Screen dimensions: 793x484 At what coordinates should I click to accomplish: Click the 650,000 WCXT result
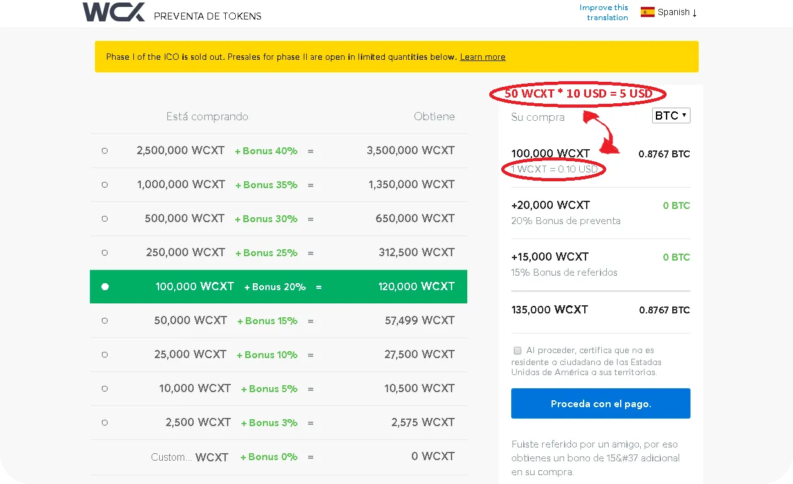tap(416, 218)
